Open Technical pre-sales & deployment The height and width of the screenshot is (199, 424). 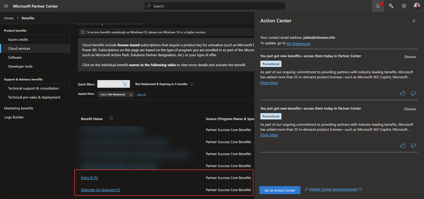(x=34, y=97)
